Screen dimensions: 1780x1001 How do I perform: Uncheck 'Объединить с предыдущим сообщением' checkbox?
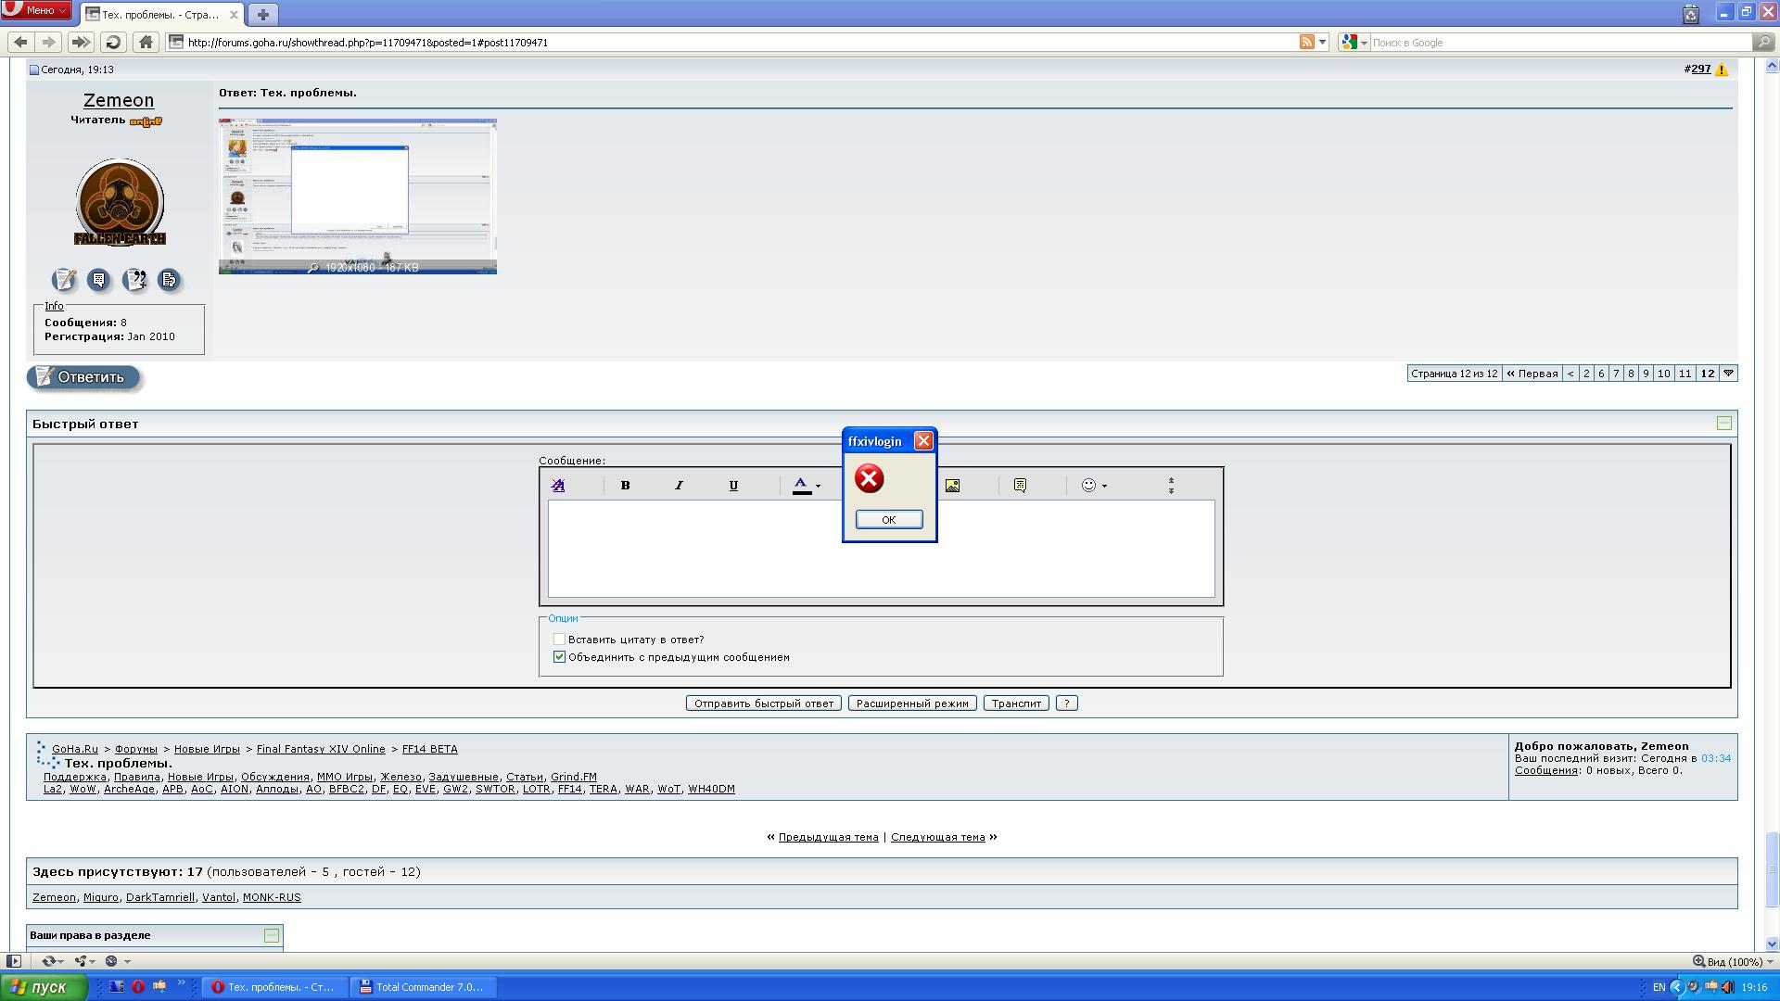(x=559, y=657)
